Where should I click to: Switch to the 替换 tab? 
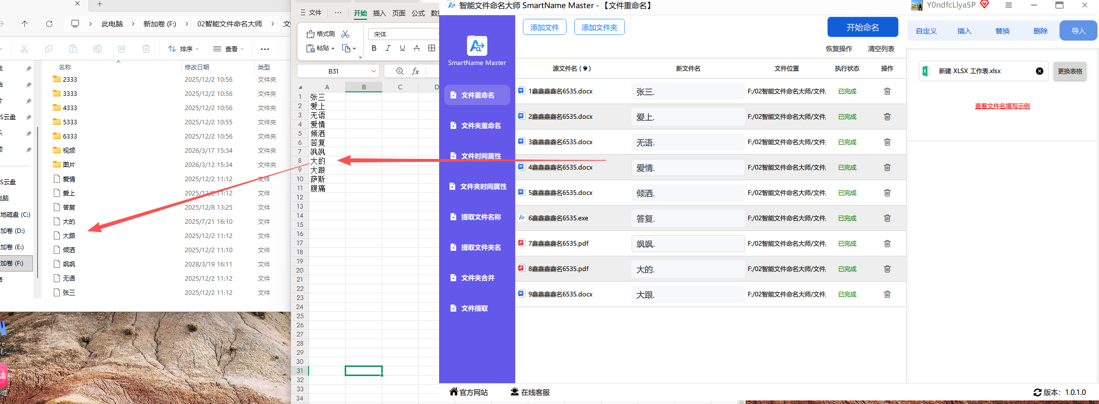pyautogui.click(x=1002, y=31)
